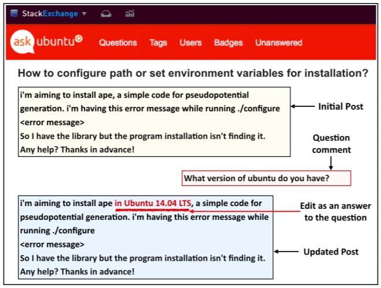Viewport: 381px width, 288px height.
Task: Click the question title about environment variables
Action: pos(193,73)
